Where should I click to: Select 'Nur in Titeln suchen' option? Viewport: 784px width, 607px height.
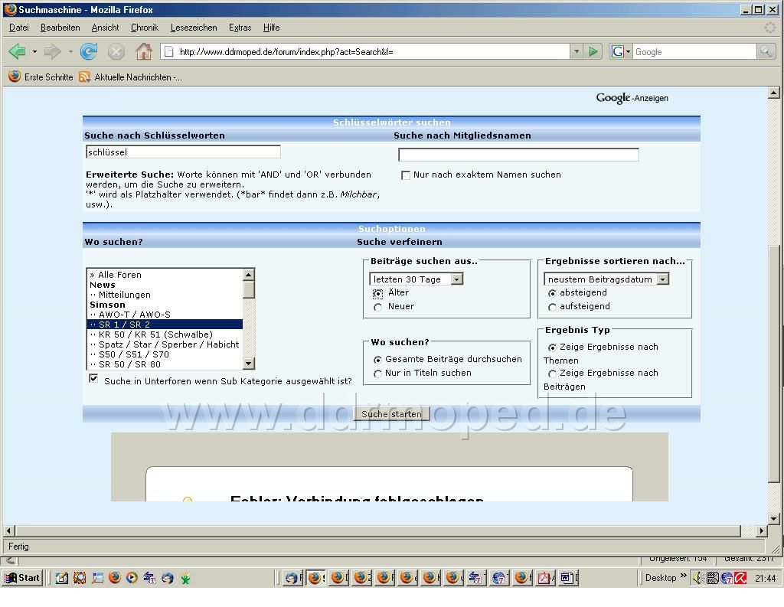(x=378, y=374)
